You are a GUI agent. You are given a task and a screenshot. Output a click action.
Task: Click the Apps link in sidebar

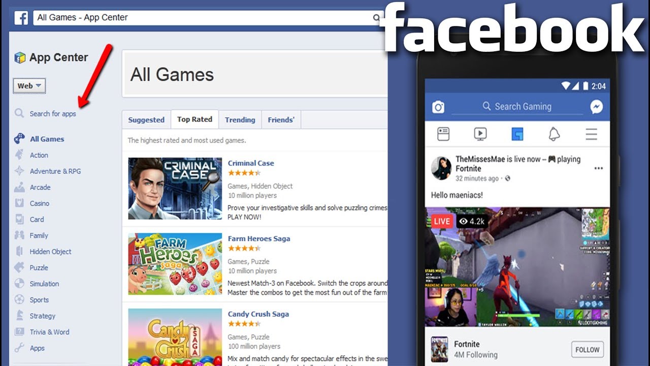coord(37,348)
